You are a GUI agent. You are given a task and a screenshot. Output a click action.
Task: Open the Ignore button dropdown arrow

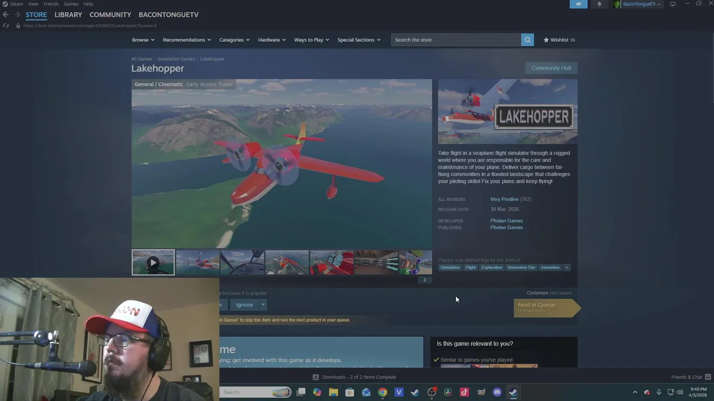[263, 305]
